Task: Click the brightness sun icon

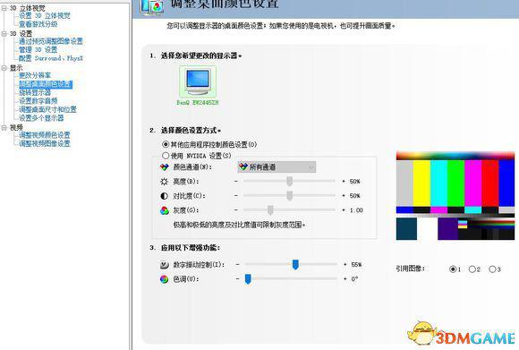Action: [x=164, y=182]
